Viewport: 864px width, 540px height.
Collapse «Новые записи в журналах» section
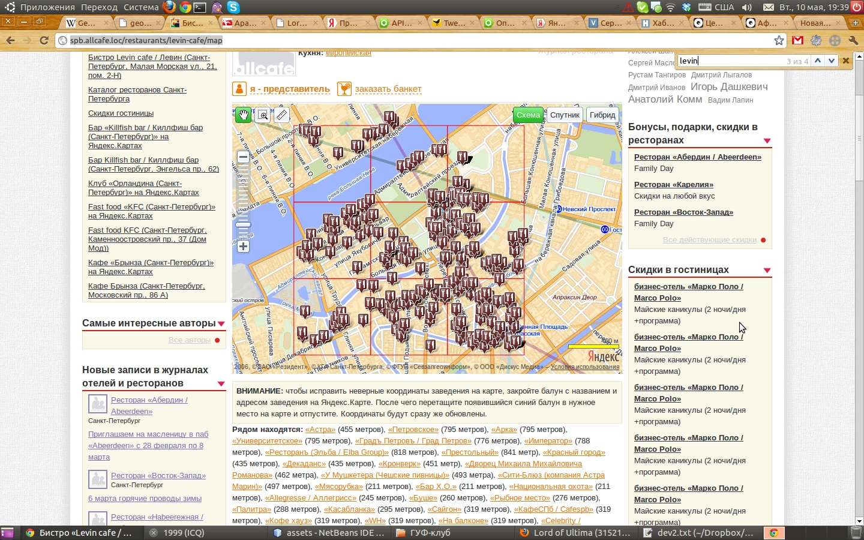tap(221, 383)
